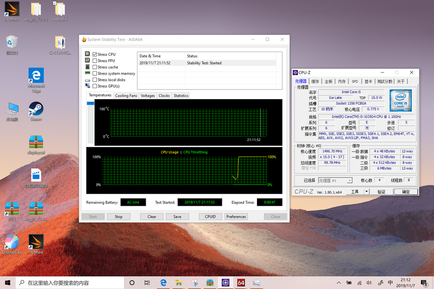Open Edge from the taskbar
Screen dimensions: 434x289
[x=163, y=283]
